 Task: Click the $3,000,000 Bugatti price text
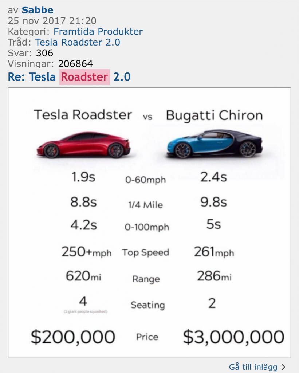click(233, 337)
